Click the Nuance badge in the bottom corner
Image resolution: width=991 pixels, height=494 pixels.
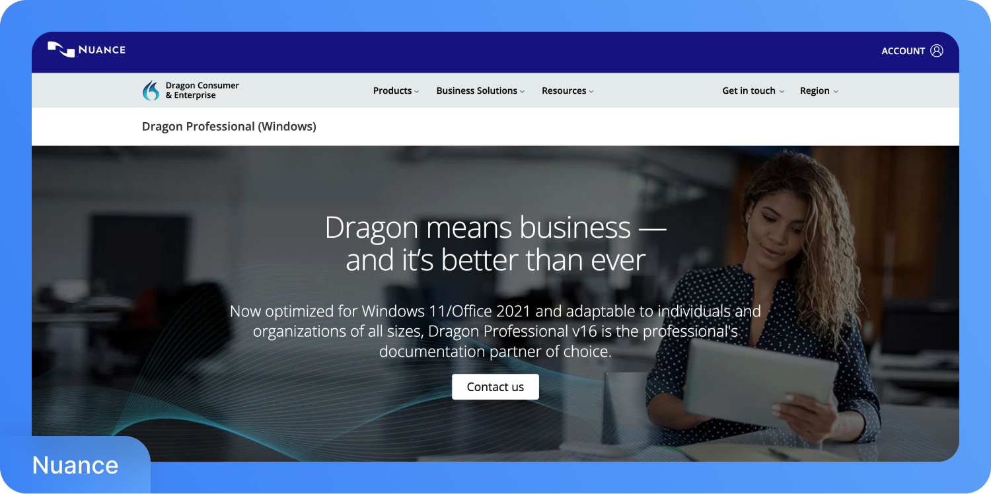(x=75, y=465)
